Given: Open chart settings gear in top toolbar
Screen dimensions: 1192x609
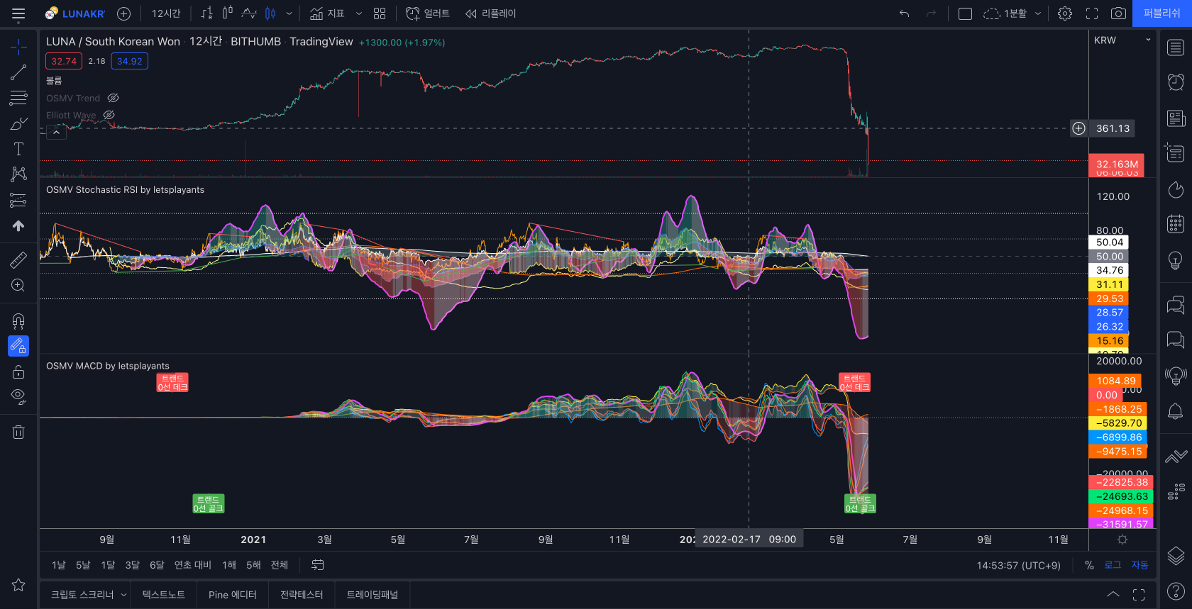Looking at the screenshot, I should click(x=1065, y=13).
